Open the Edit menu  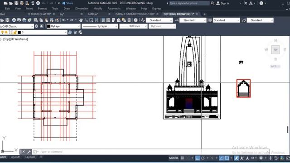coord(7,9)
